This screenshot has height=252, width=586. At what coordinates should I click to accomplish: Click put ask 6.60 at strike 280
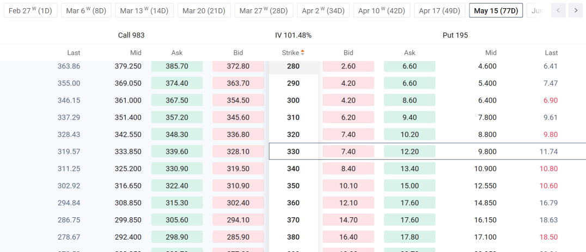410,66
